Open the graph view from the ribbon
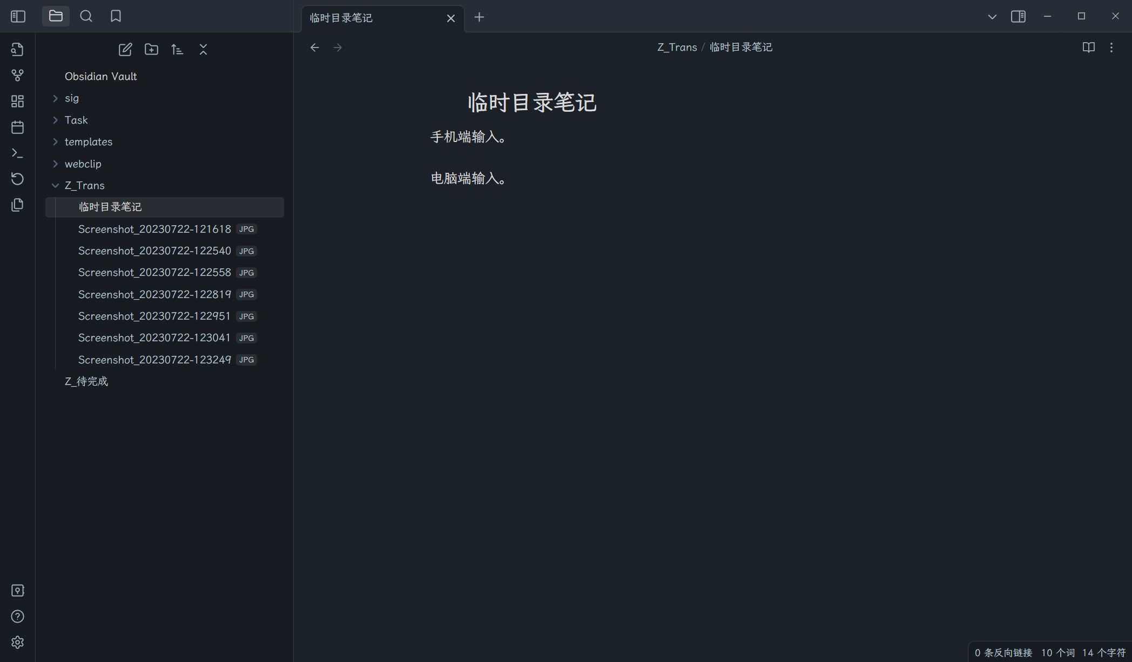1132x662 pixels. pyautogui.click(x=17, y=75)
